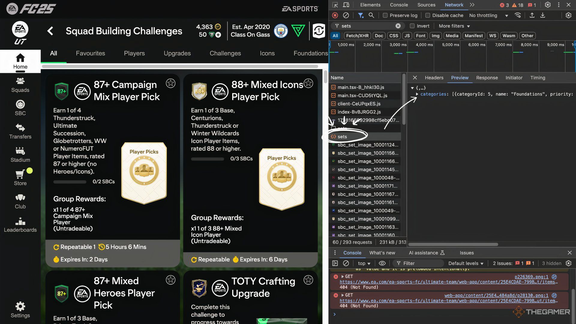This screenshot has width=576, height=324.
Task: Filter requests by Fetch/XHR
Action: point(357,36)
